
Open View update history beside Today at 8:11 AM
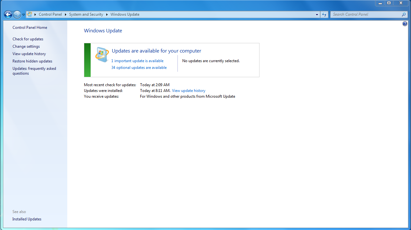pos(189,91)
